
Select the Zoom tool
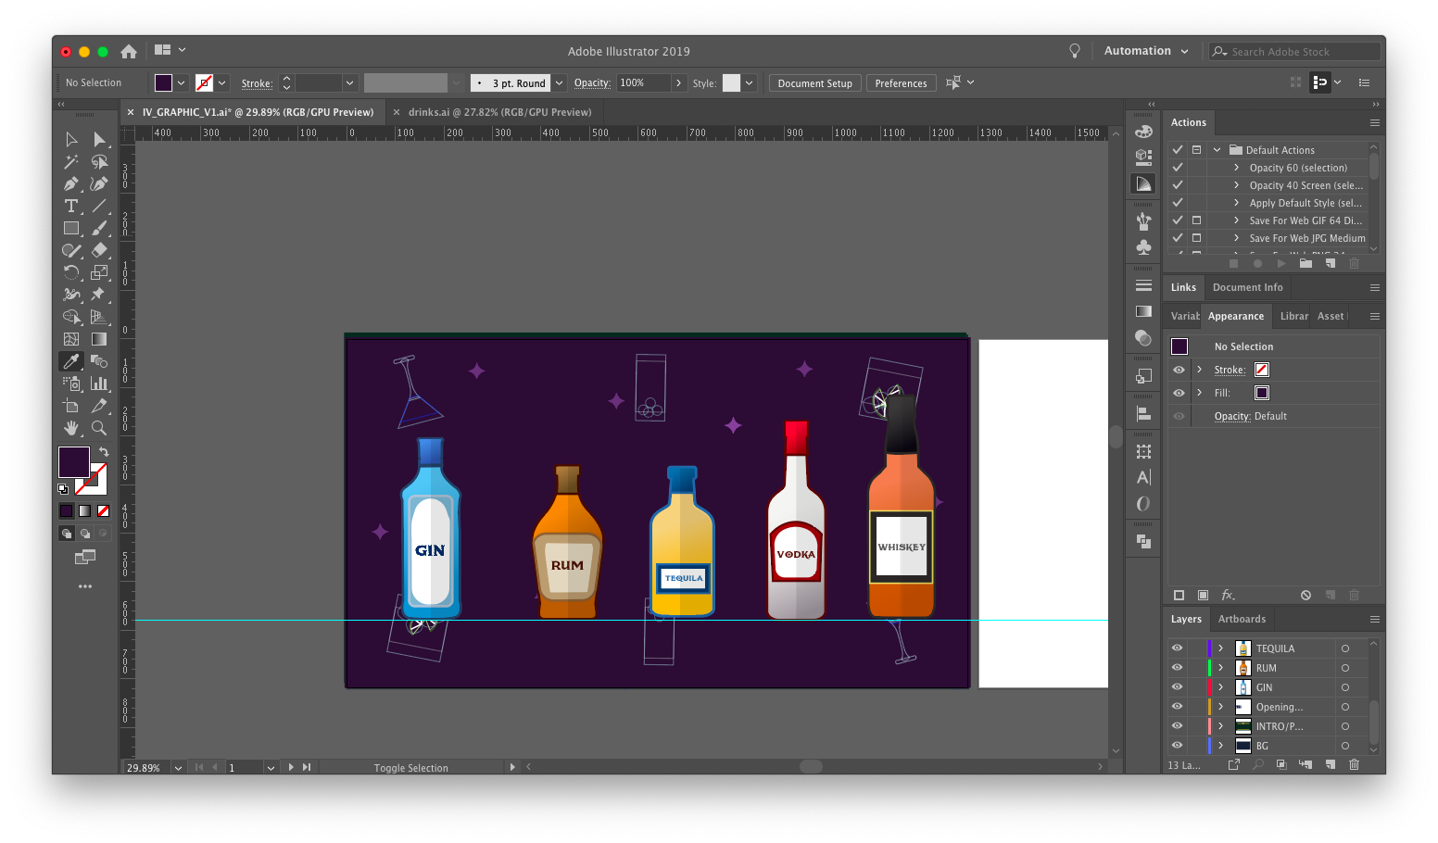[99, 428]
